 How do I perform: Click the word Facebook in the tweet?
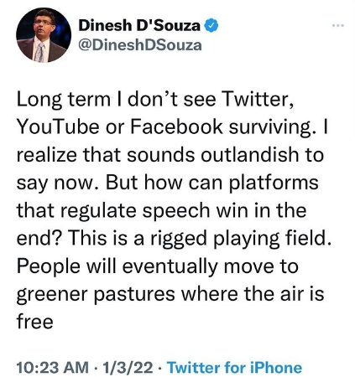(176, 127)
